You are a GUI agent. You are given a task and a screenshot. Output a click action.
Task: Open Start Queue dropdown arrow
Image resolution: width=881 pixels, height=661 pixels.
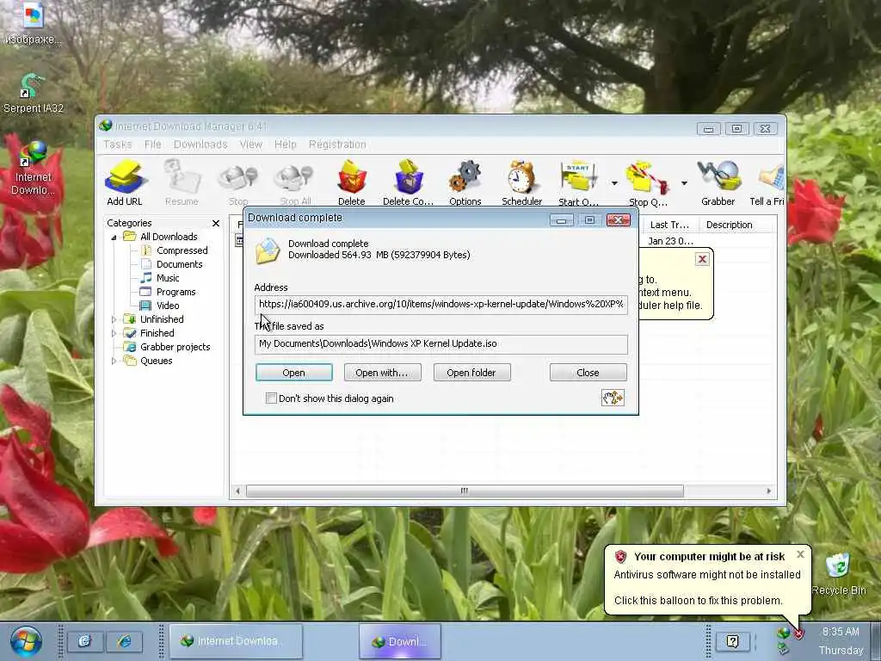[614, 183]
